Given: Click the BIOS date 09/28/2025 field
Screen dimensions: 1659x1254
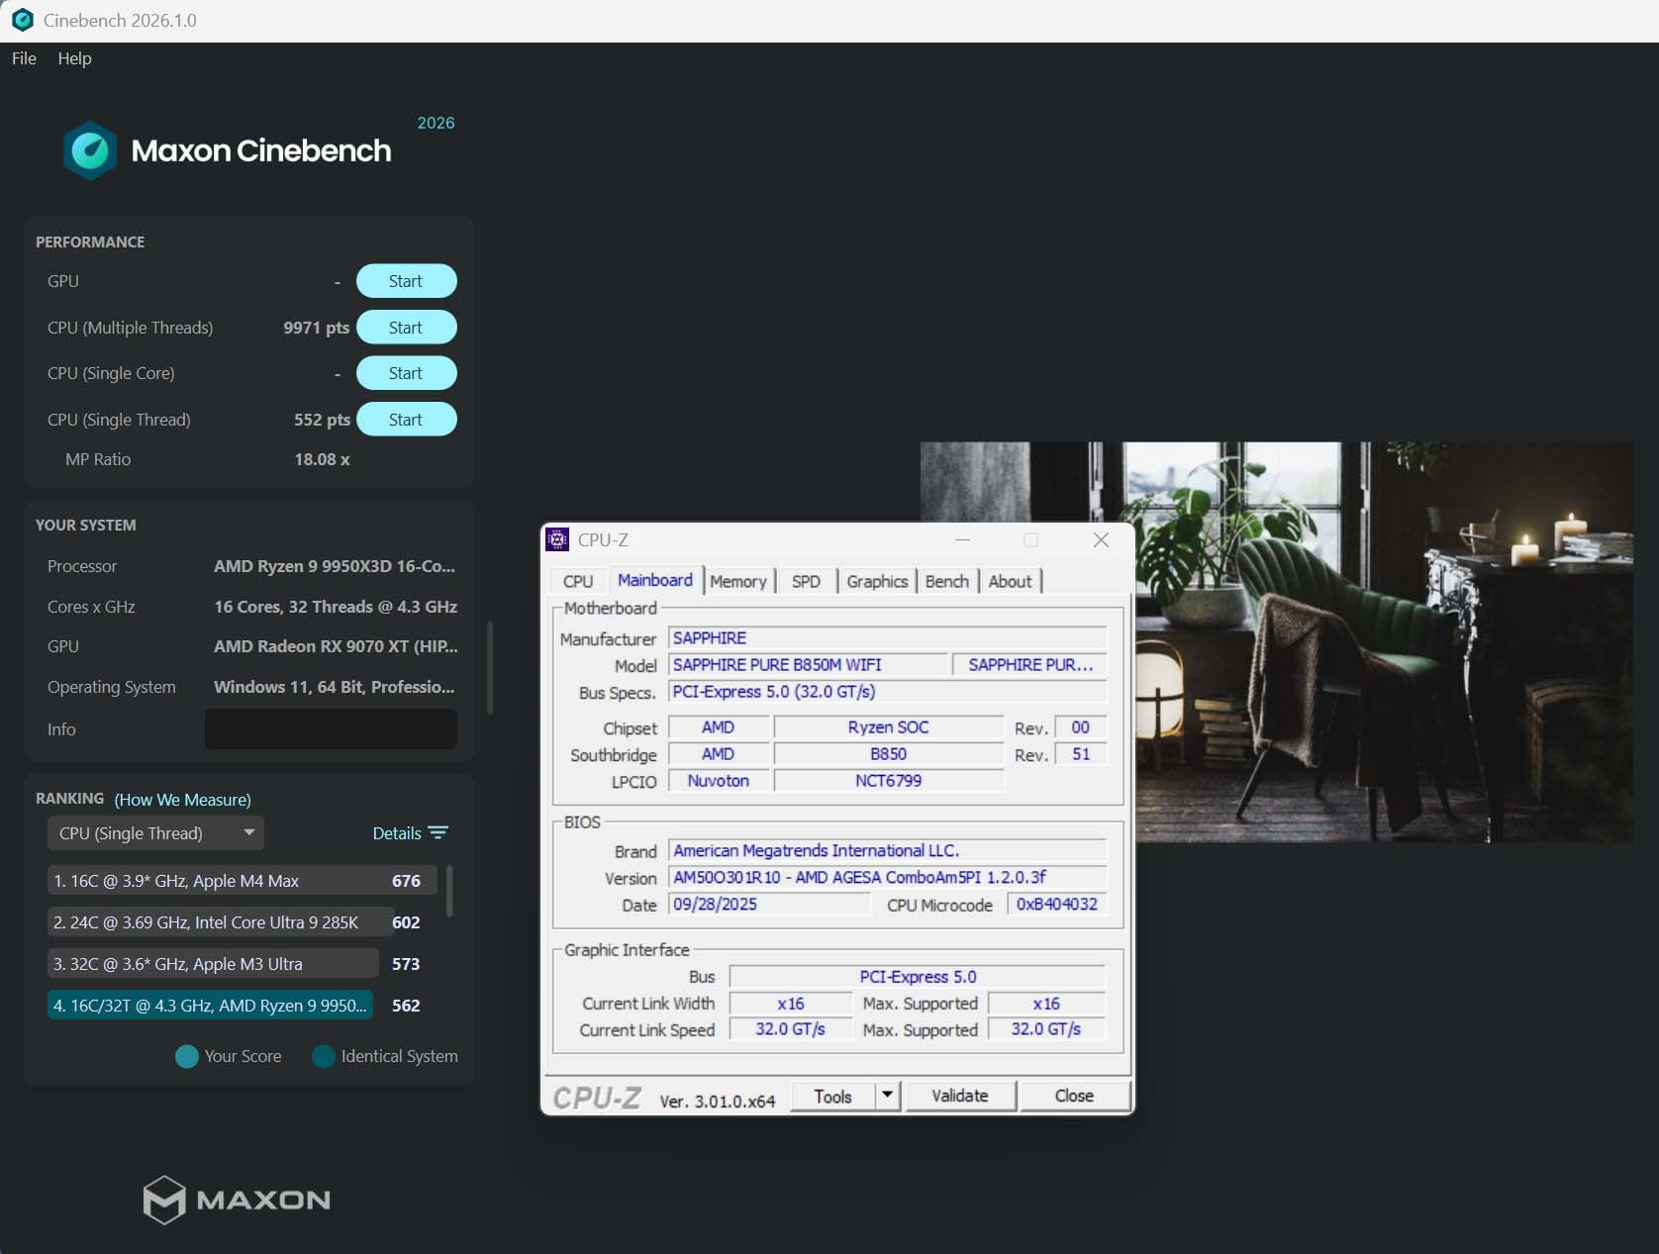Looking at the screenshot, I should click(x=769, y=905).
